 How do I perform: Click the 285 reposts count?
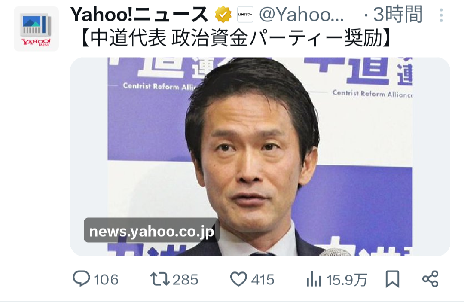point(185,280)
